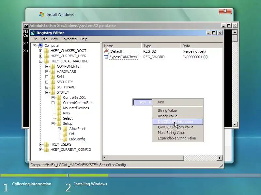This screenshot has height=195, width=261.
Task: Click the HKEY_CLASSES_ROOT folder icon
Action: coord(47,51)
